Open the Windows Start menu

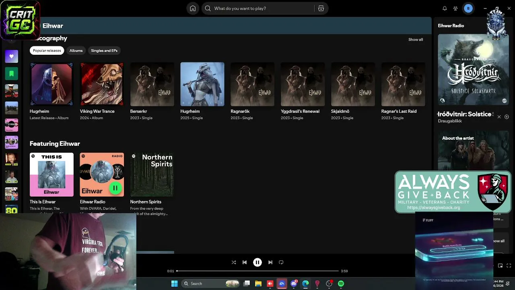pyautogui.click(x=174, y=284)
